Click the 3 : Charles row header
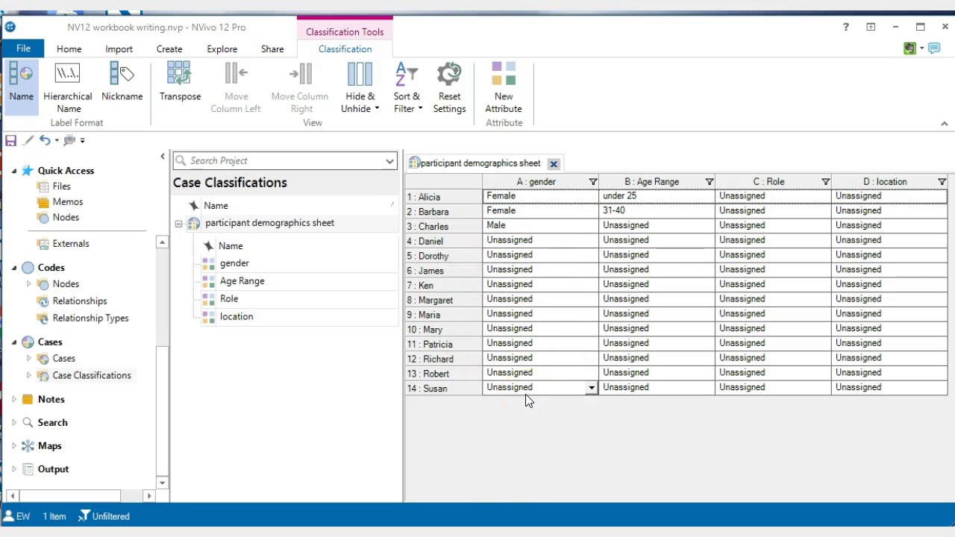Screen dimensions: 955x537 [x=444, y=227]
